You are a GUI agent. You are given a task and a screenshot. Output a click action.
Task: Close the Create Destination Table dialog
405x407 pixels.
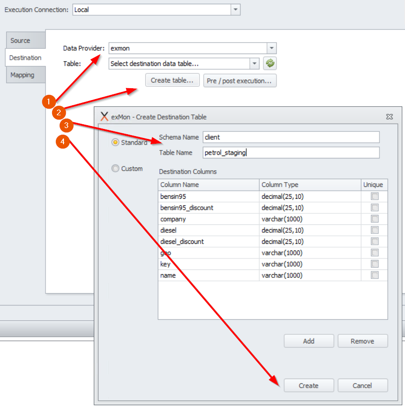coord(389,117)
